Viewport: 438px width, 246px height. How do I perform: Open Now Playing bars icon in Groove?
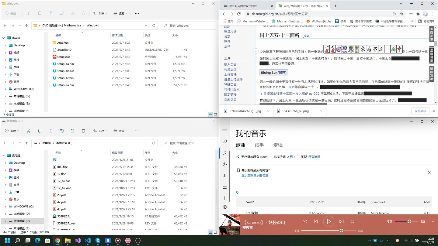[224, 176]
